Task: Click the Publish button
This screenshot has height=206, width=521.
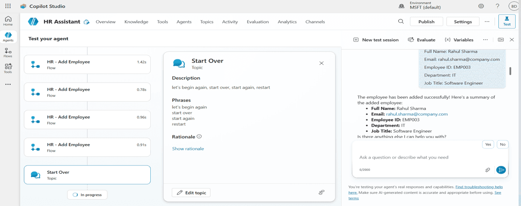Action: point(426,22)
